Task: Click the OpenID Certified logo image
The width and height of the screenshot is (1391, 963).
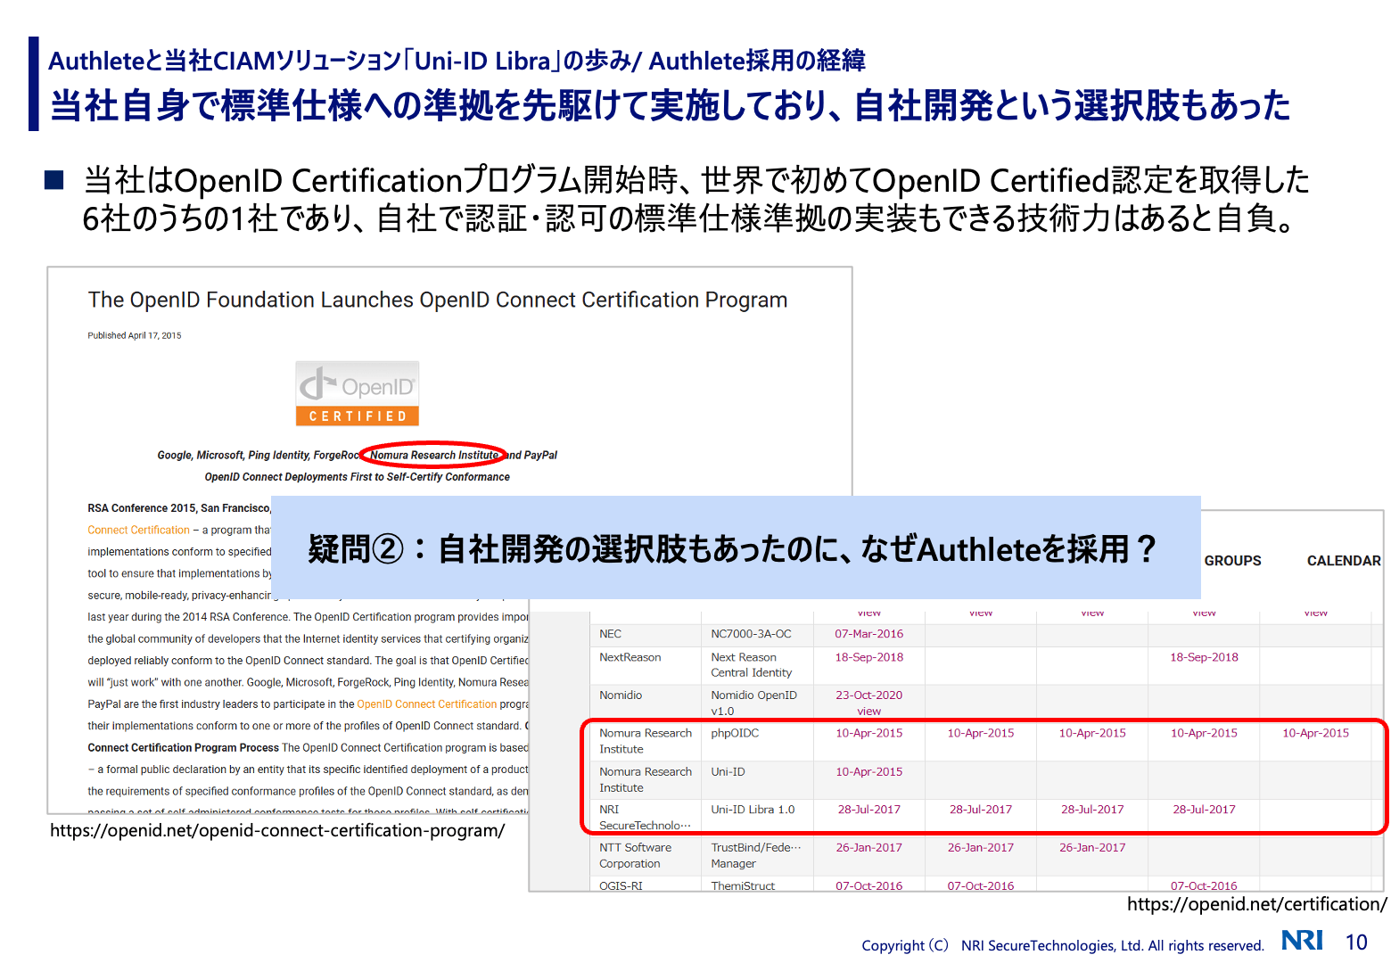Action: click(x=358, y=393)
